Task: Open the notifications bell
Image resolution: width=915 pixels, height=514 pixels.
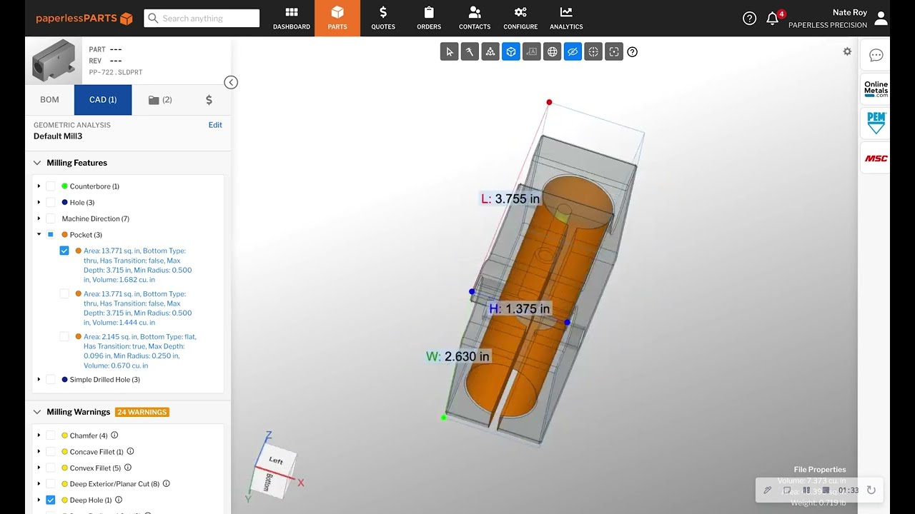Action: (x=772, y=19)
